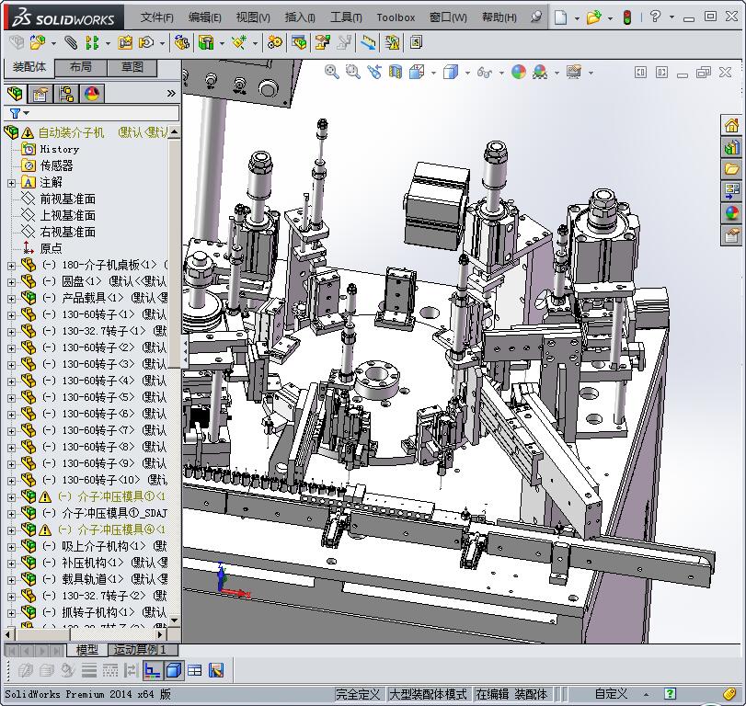Select 前视基准面 plane in tree
The height and width of the screenshot is (706, 746).
click(x=67, y=199)
